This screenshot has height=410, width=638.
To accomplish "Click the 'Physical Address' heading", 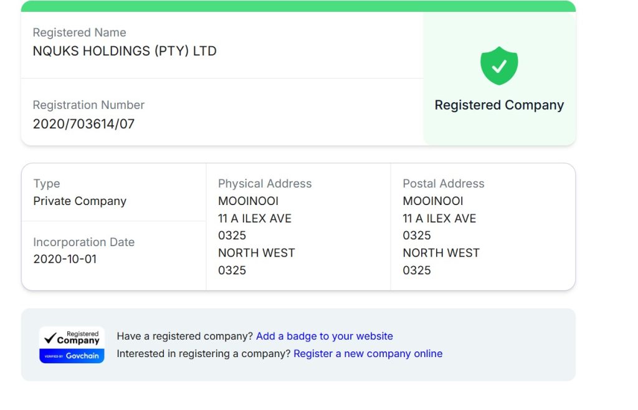I will (x=265, y=184).
